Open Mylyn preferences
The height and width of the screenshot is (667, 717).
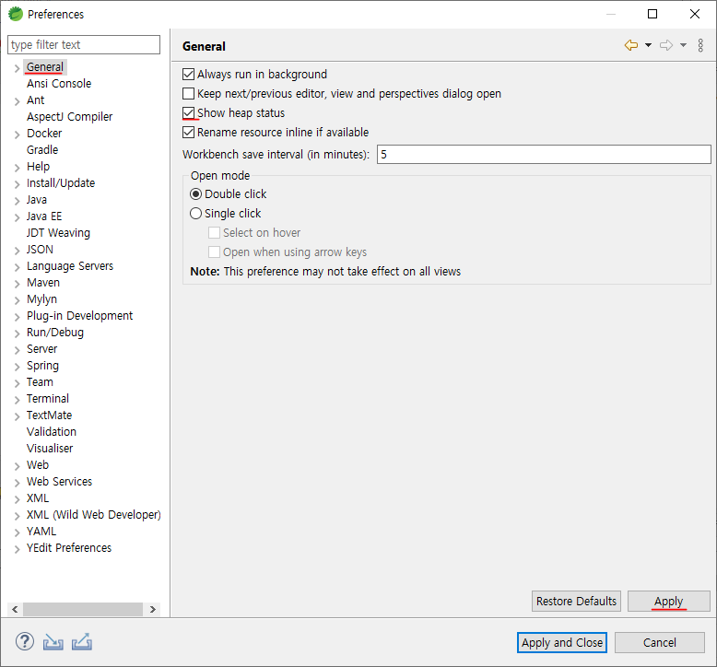coord(42,299)
